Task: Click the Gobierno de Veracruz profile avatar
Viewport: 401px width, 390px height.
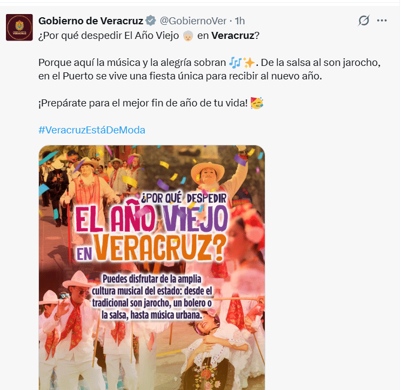Action: click(x=19, y=28)
